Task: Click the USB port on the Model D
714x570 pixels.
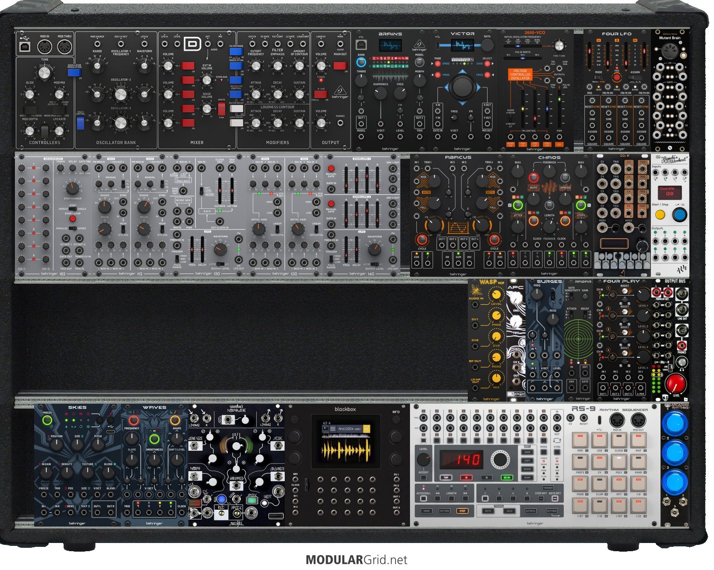Action: 24,47
